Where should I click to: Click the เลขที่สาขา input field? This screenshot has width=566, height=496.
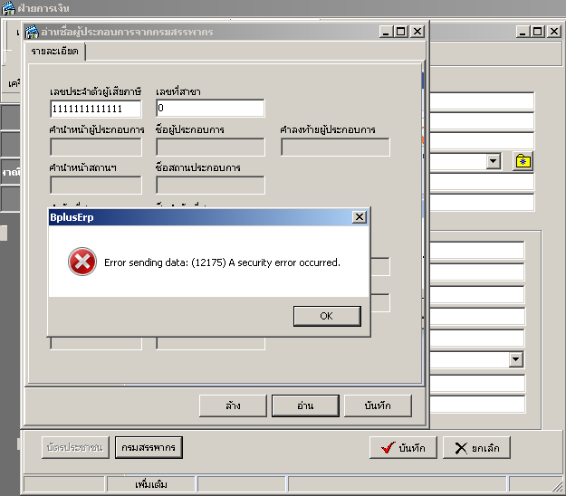pos(210,109)
